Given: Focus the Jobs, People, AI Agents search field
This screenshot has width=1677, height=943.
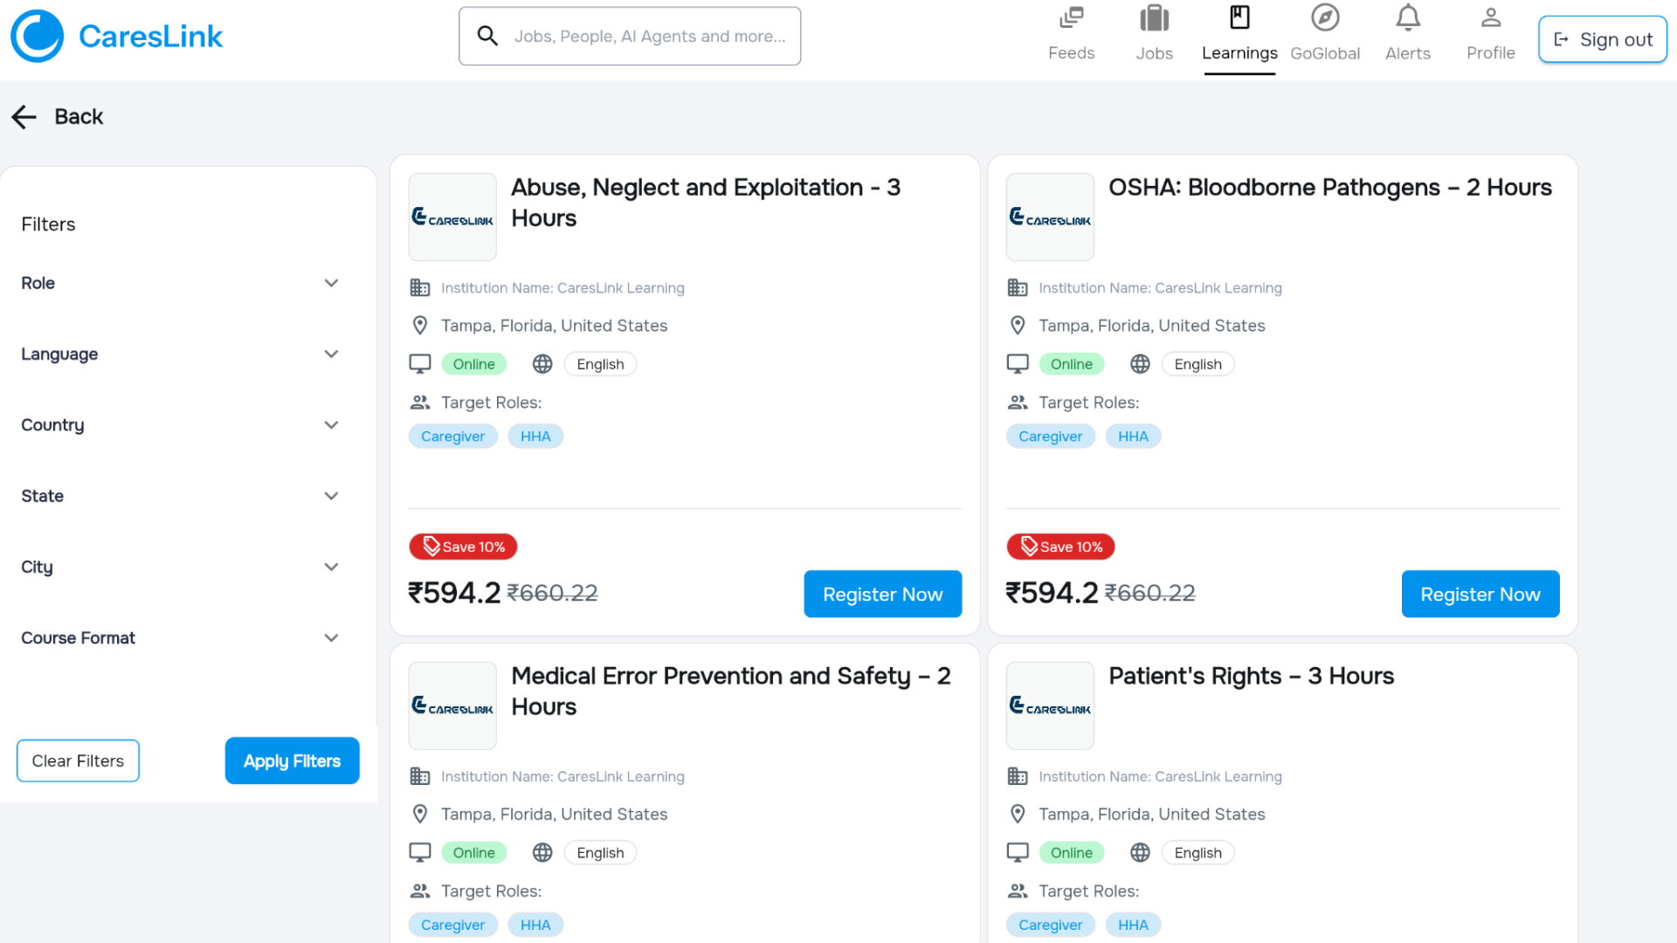Looking at the screenshot, I should point(630,36).
